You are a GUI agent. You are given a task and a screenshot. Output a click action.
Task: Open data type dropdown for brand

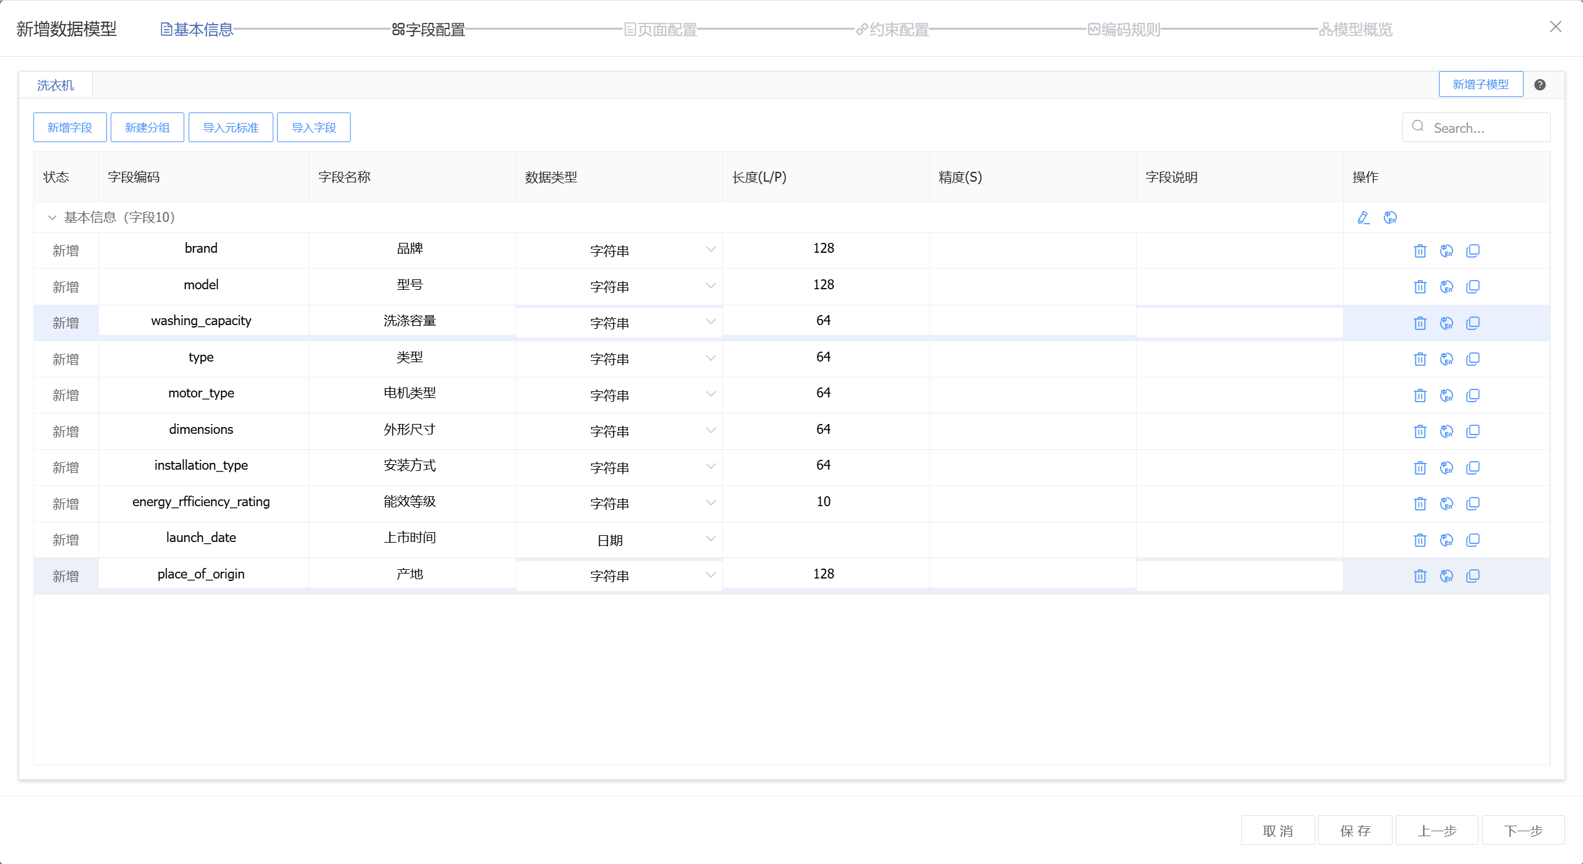[x=619, y=250]
